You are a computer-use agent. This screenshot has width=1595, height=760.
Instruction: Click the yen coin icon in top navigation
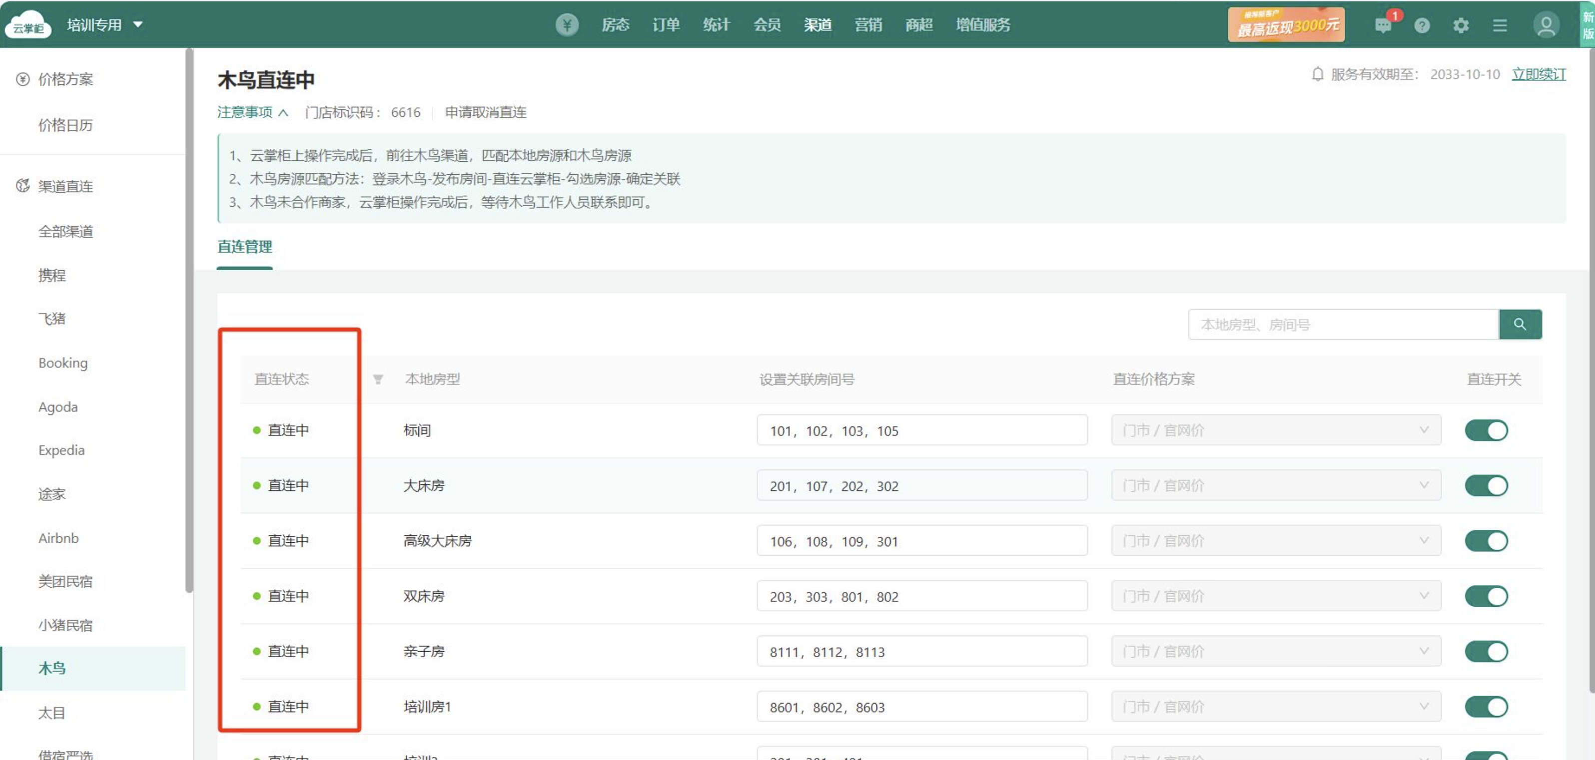click(x=567, y=25)
